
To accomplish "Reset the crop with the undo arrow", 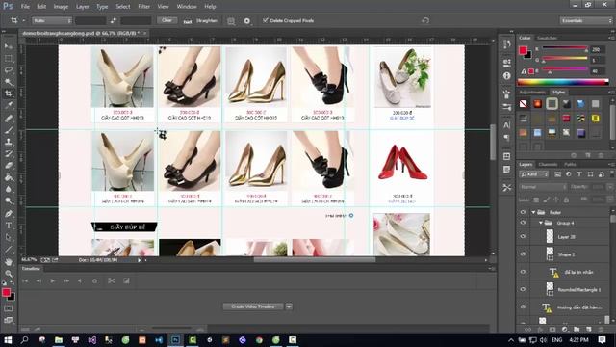I will pyautogui.click(x=425, y=20).
